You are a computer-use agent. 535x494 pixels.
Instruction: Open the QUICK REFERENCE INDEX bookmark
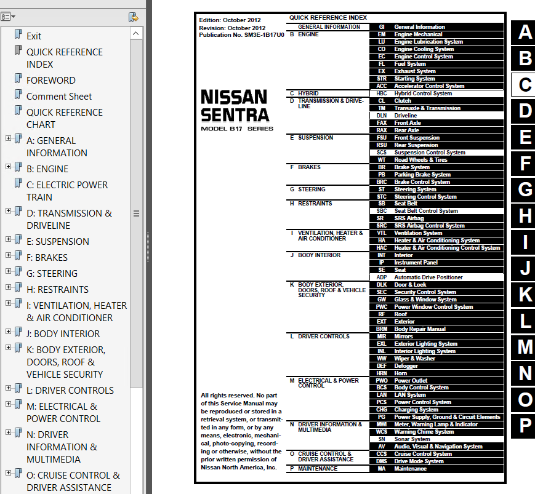tap(65, 58)
